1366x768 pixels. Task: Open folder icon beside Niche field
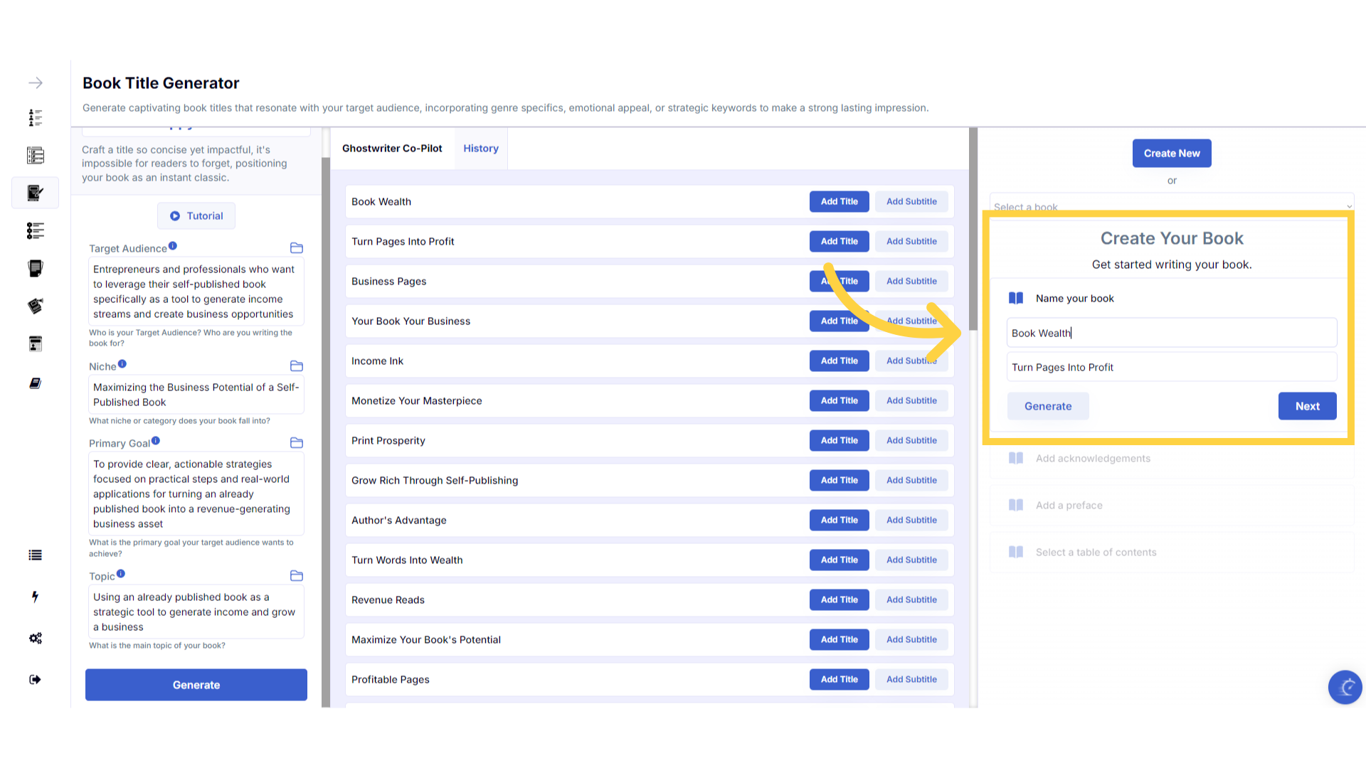297,366
